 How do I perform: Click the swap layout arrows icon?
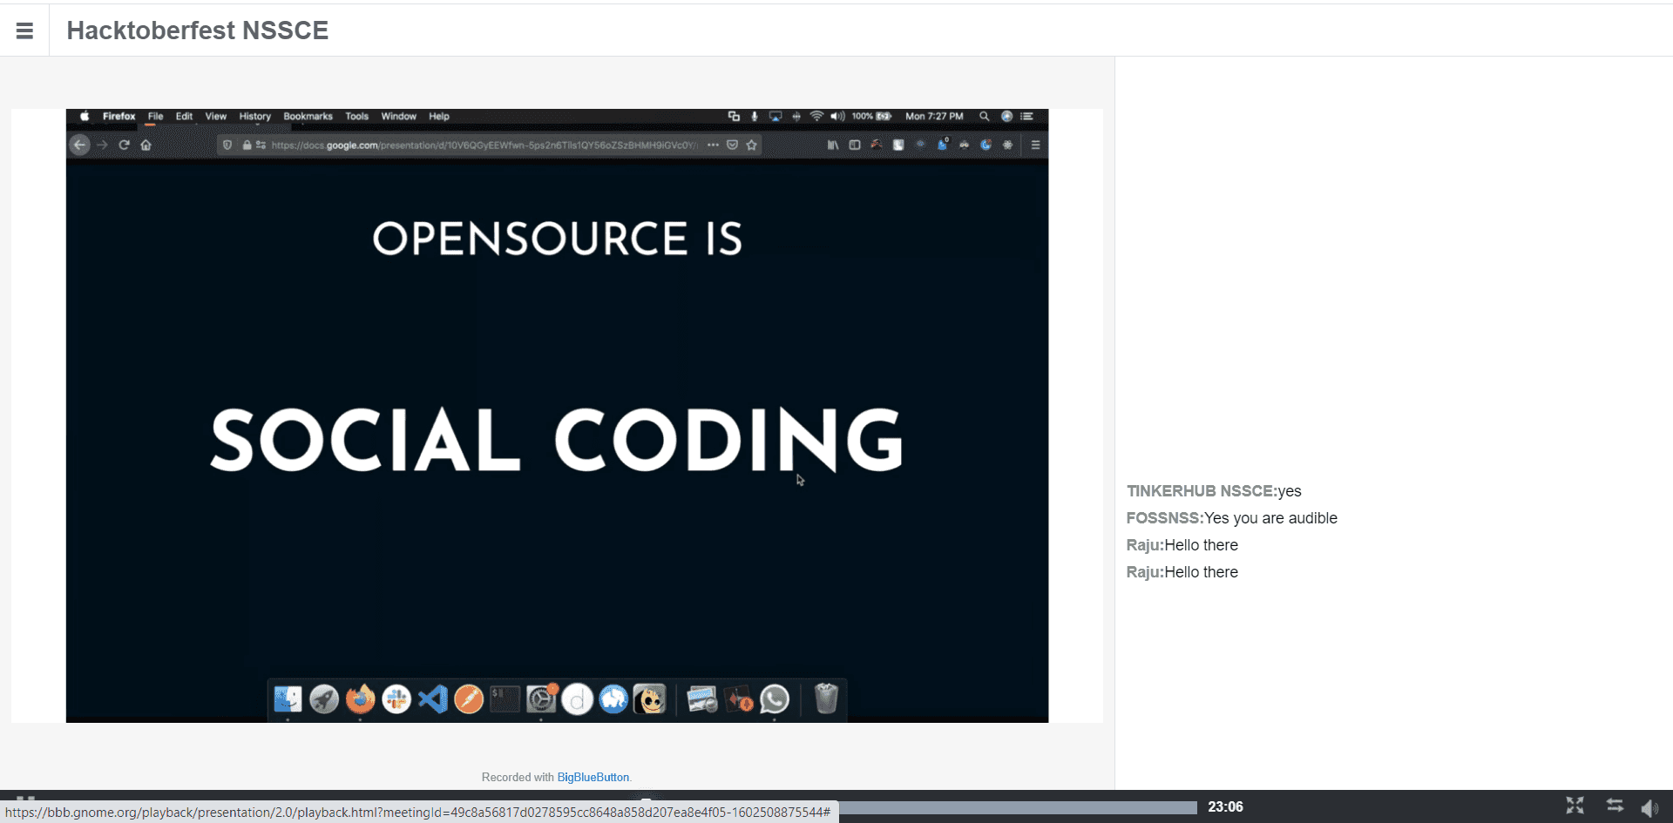point(1615,806)
